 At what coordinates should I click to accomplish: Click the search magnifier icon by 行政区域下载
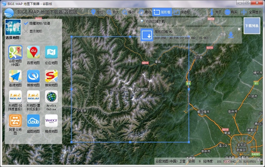click(143, 21)
